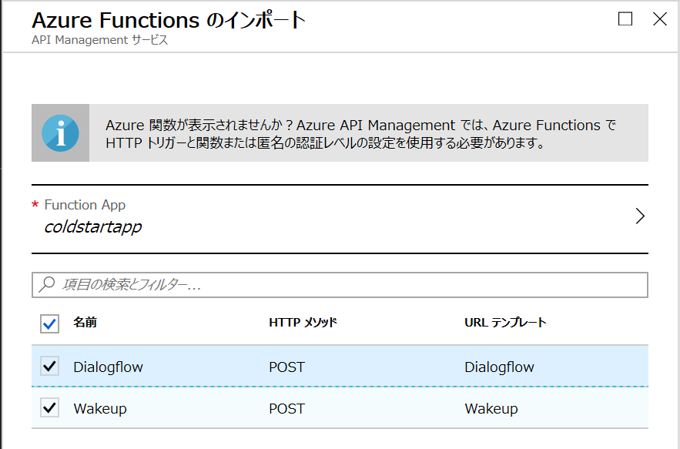
Task: Click the Wakeup URL template cell
Action: [491, 409]
